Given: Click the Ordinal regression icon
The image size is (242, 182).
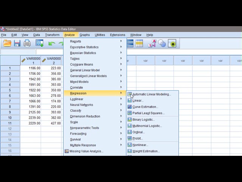Looking at the screenshot, I should click(129, 132).
